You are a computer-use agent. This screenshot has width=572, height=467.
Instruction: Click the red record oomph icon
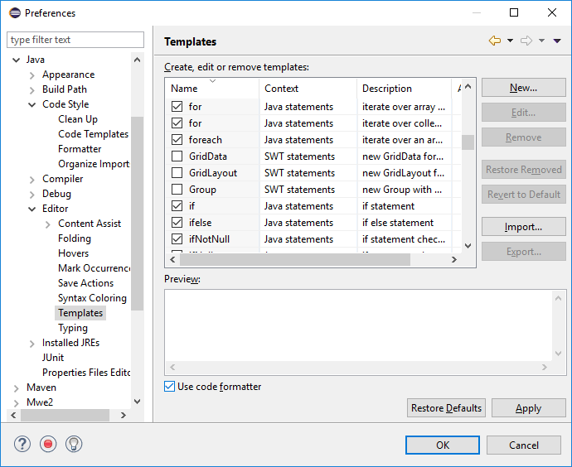tap(48, 444)
